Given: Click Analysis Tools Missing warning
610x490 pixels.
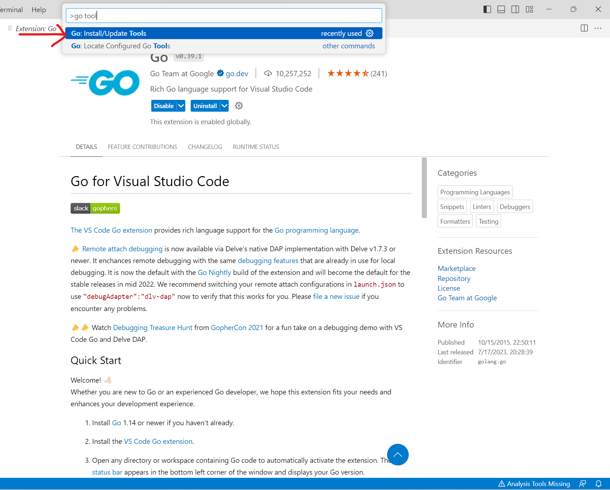Looking at the screenshot, I should [534, 484].
